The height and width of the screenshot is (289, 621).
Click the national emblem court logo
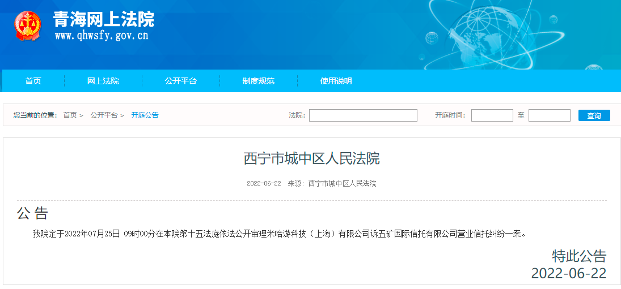point(28,26)
